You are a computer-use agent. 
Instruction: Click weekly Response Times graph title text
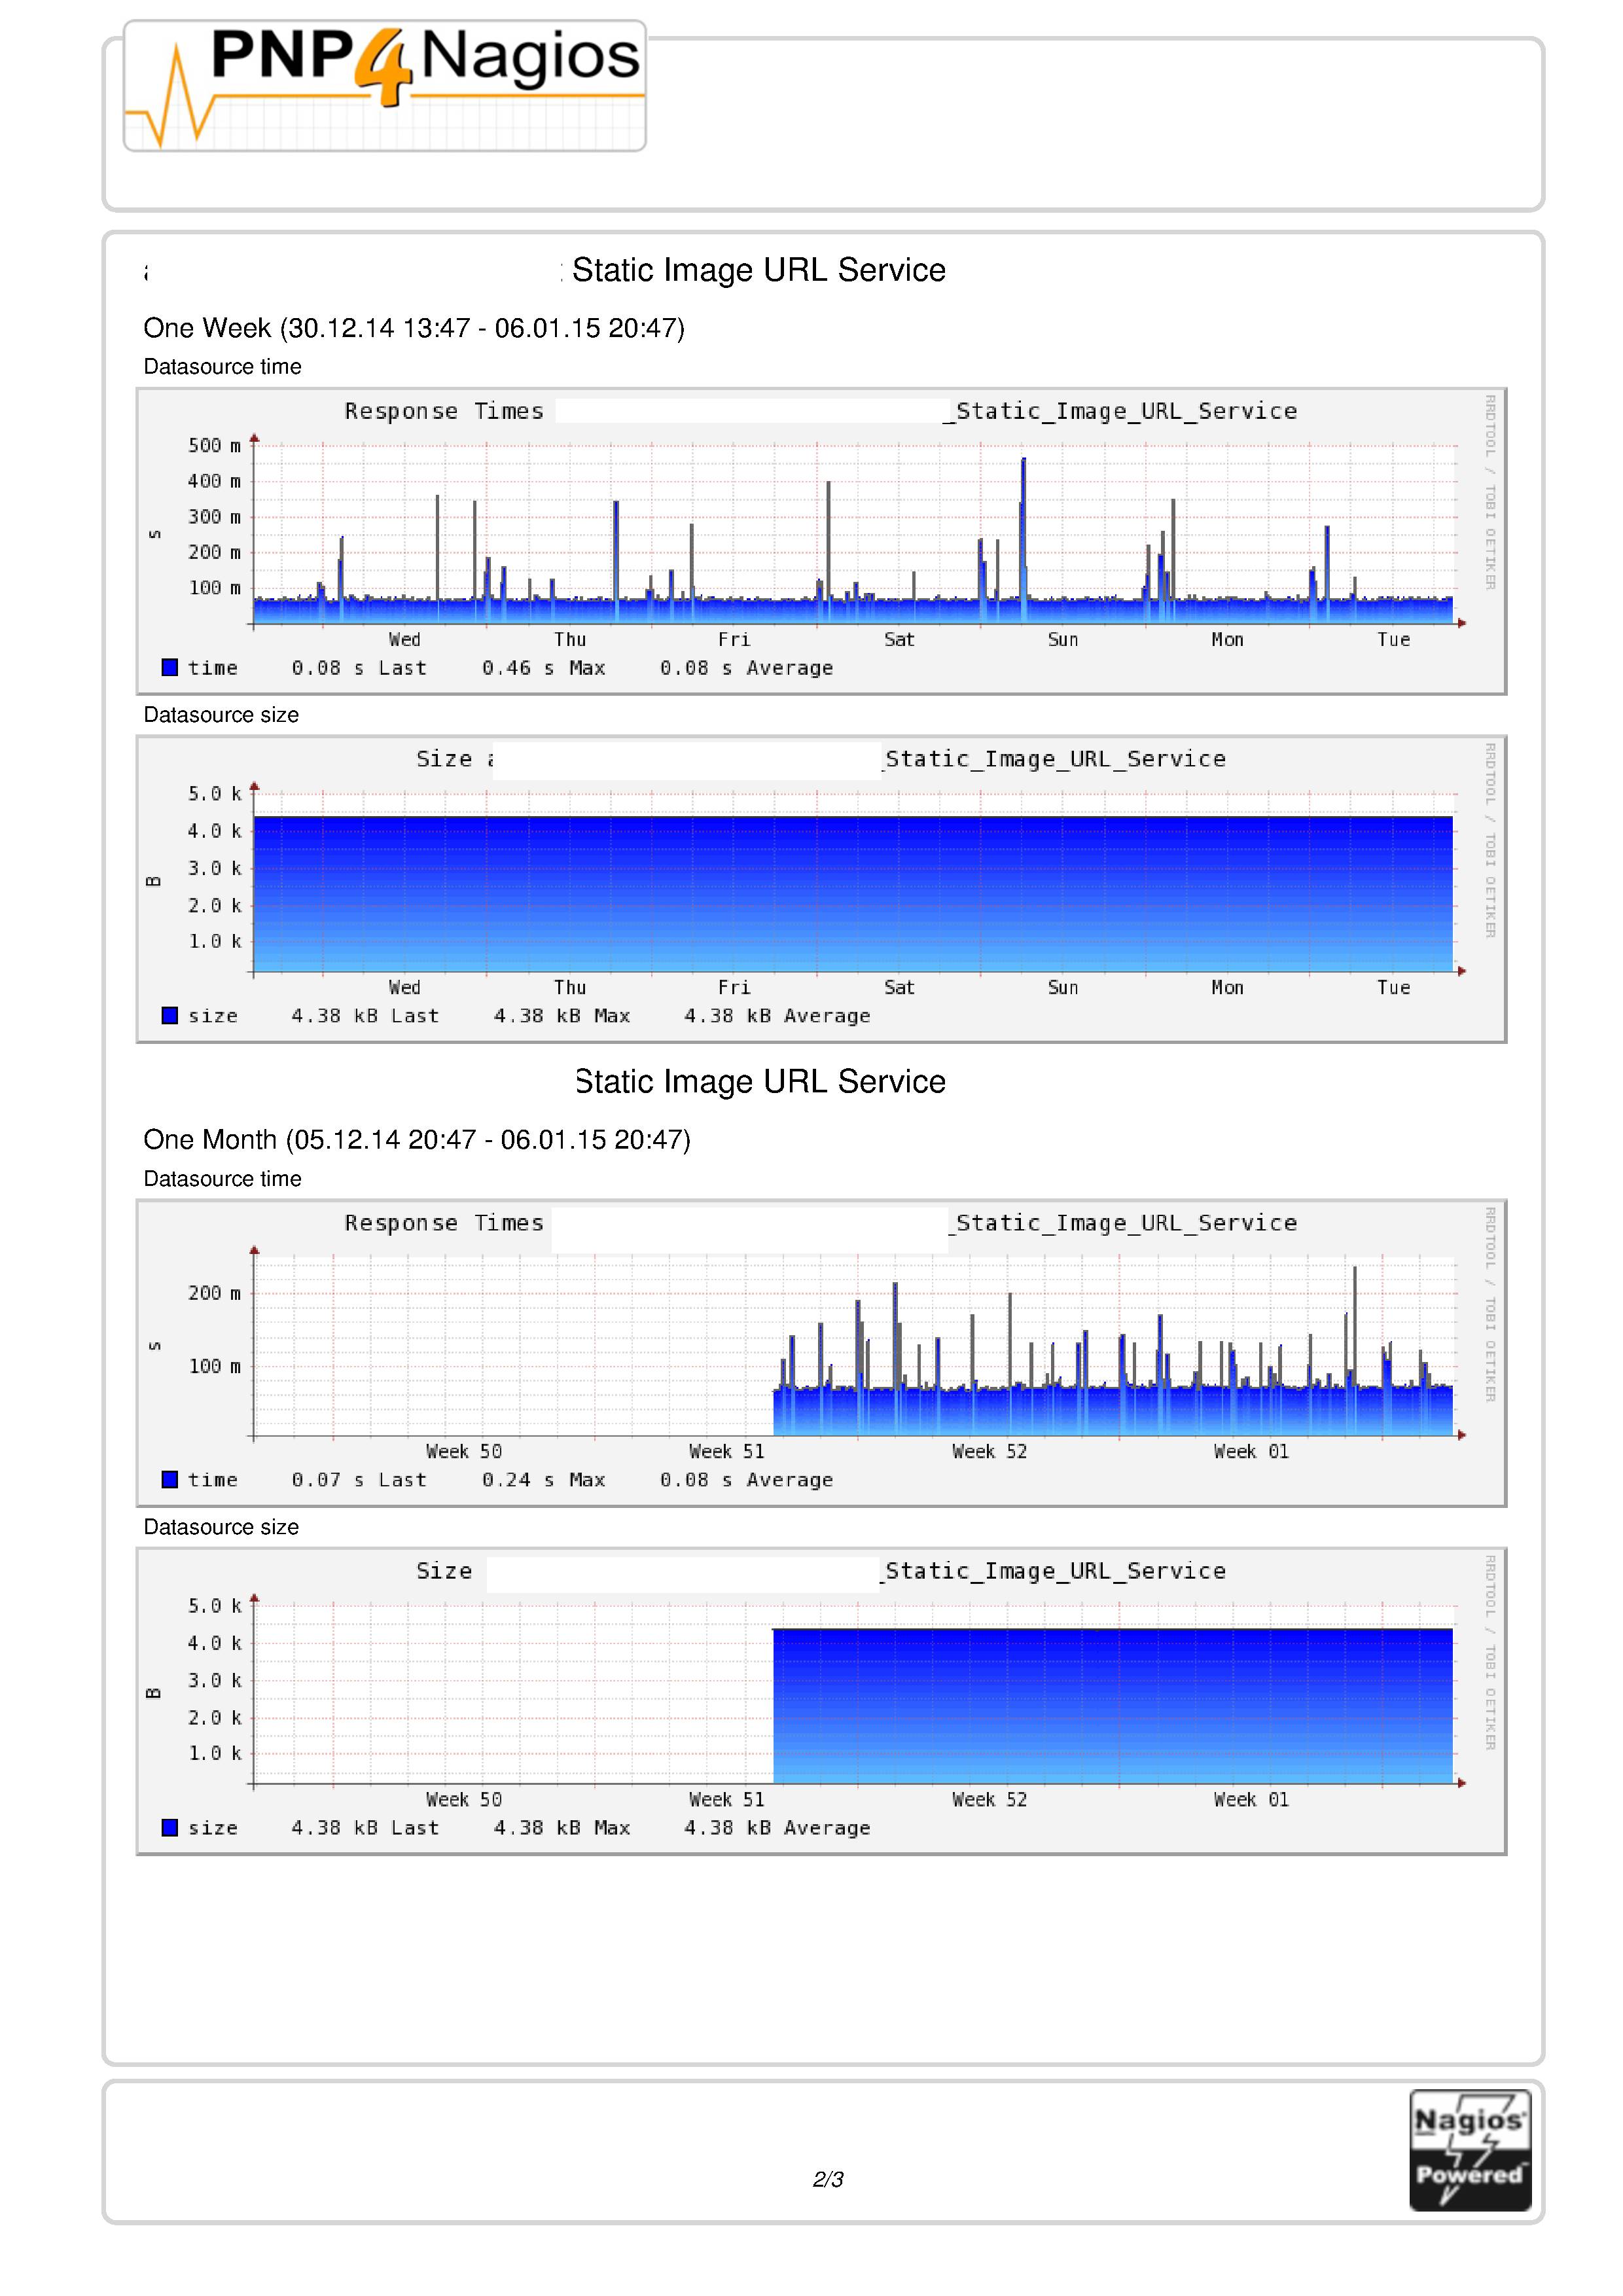point(444,411)
